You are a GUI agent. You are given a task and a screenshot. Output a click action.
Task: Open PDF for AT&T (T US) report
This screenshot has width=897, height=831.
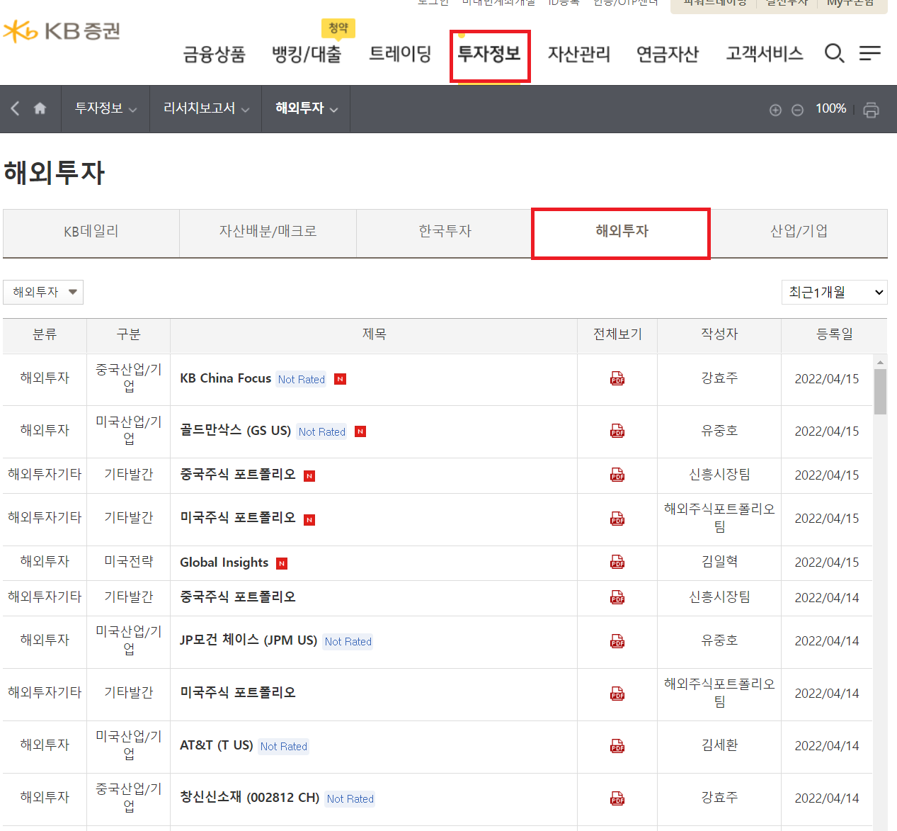(x=617, y=746)
